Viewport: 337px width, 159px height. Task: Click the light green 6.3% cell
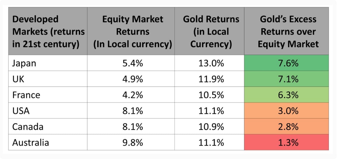[286, 95]
